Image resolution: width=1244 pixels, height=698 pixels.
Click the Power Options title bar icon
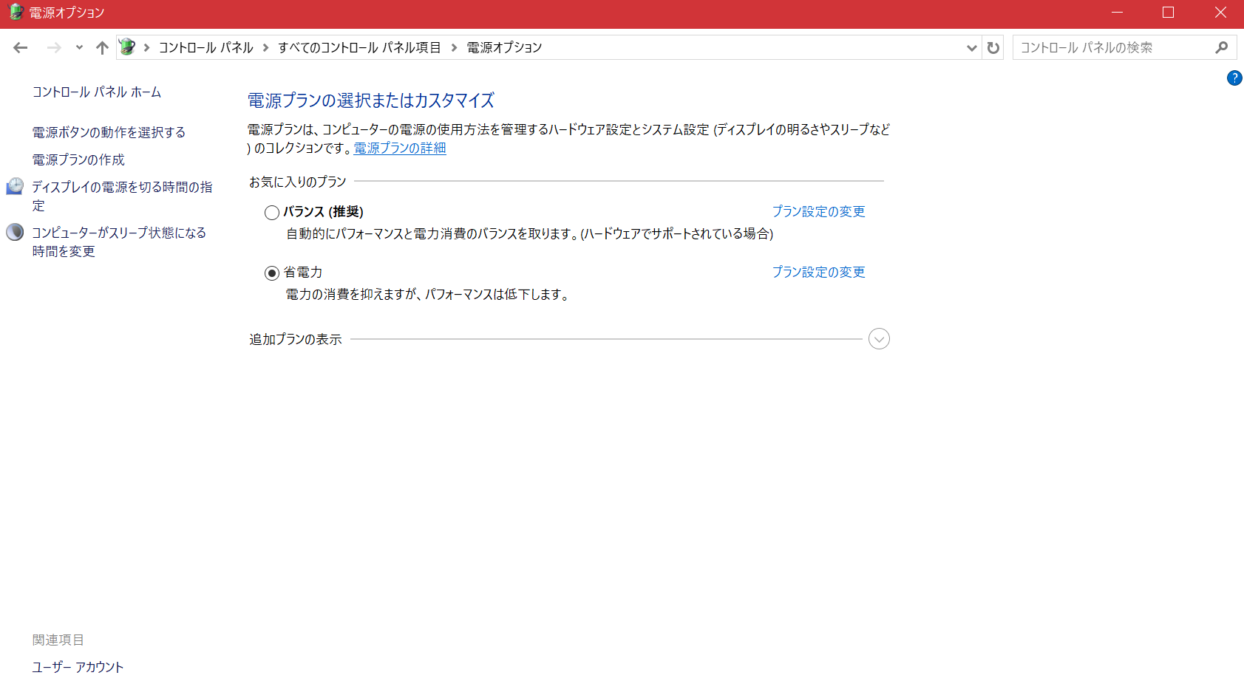(x=16, y=13)
